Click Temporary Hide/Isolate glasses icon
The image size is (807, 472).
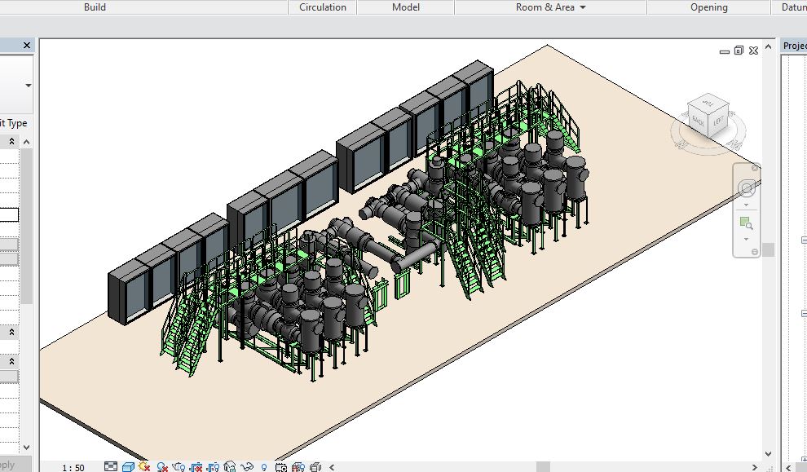(247, 467)
